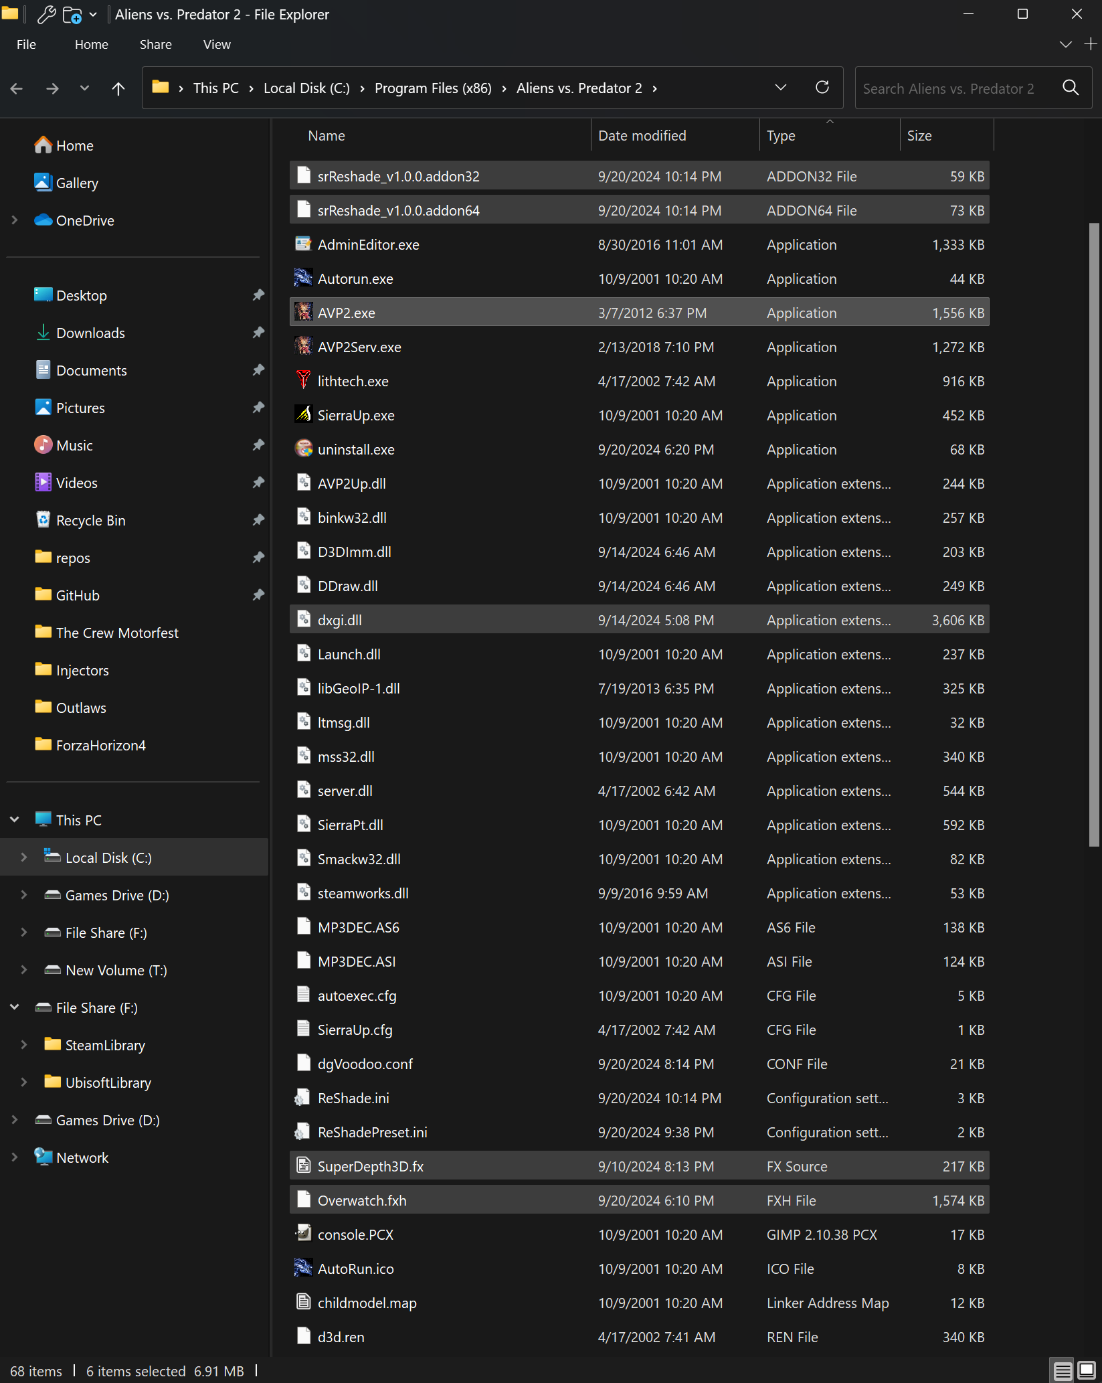
Task: Refresh the current folder view
Action: click(822, 88)
